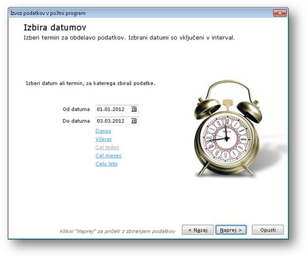Set the range with the Cel mesec link
Viewport: 307px width, 257px height.
click(108, 155)
